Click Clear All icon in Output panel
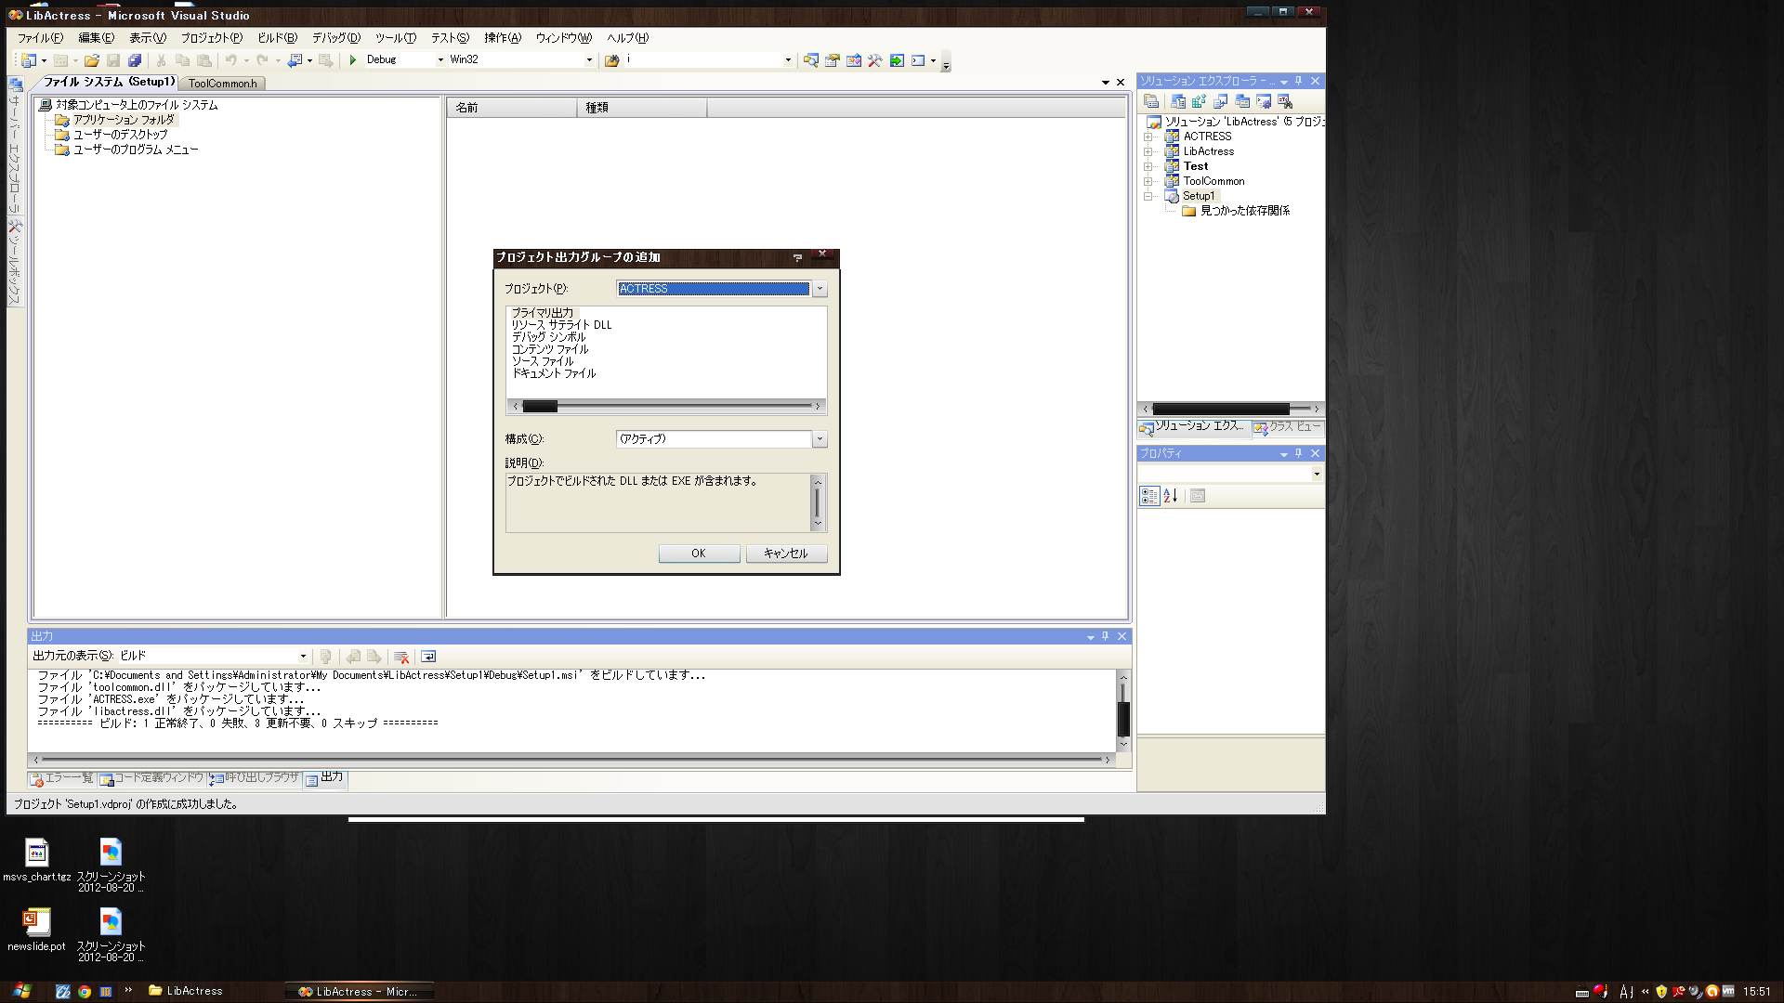 [401, 657]
